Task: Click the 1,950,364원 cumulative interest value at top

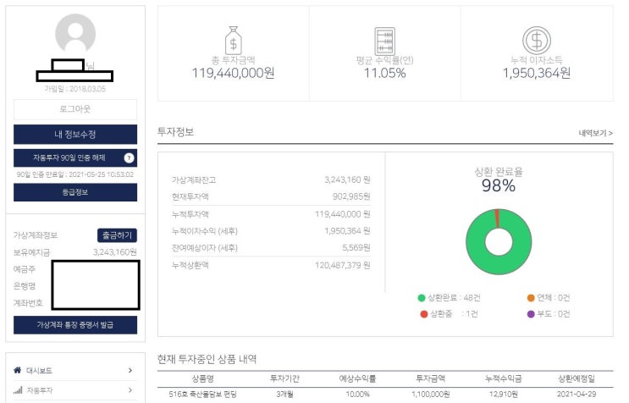Action: pos(537,74)
